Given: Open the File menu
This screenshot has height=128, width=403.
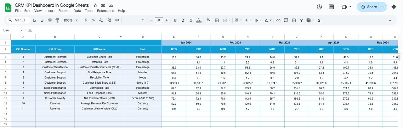Looking at the screenshot, I should (x=18, y=11).
